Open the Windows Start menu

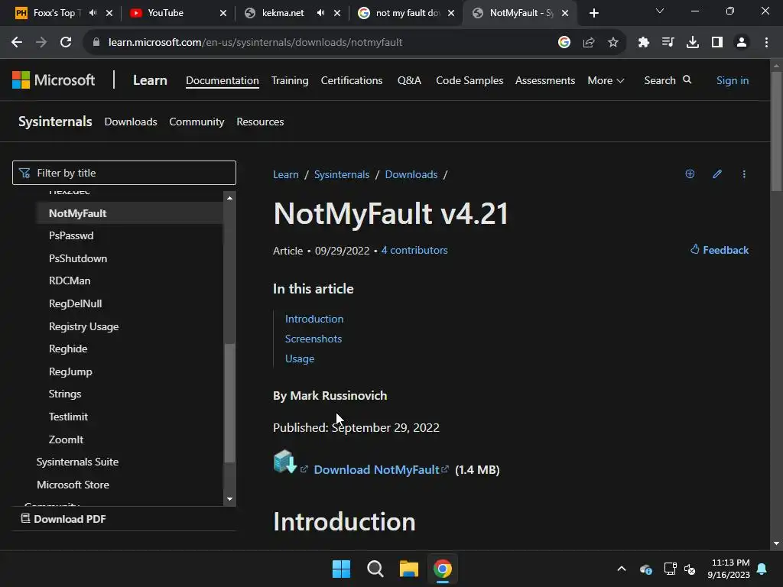coord(342,569)
